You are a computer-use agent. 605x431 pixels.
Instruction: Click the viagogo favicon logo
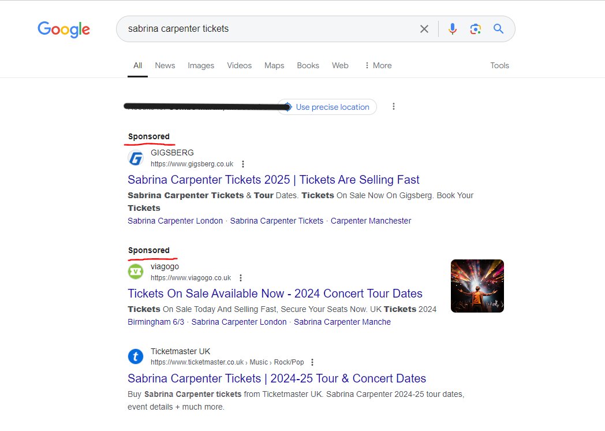tap(136, 272)
